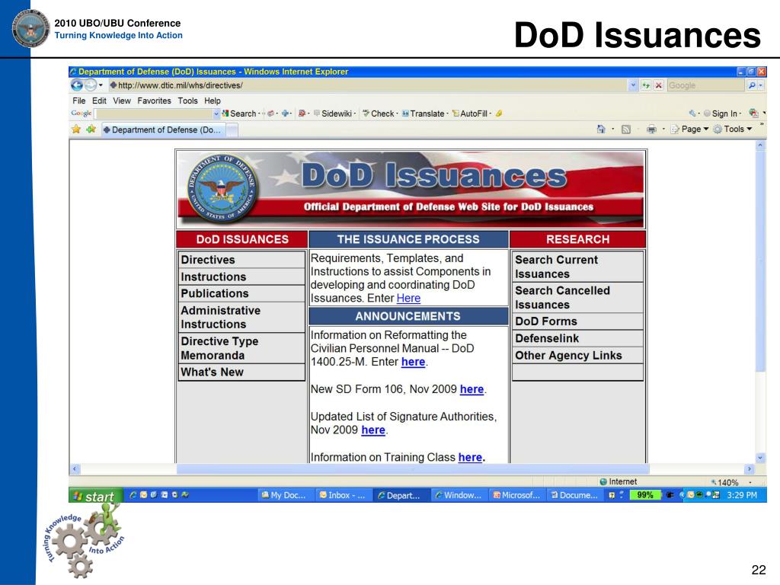
Task: Click the Check spelling toolbar button
Action: 379,113
